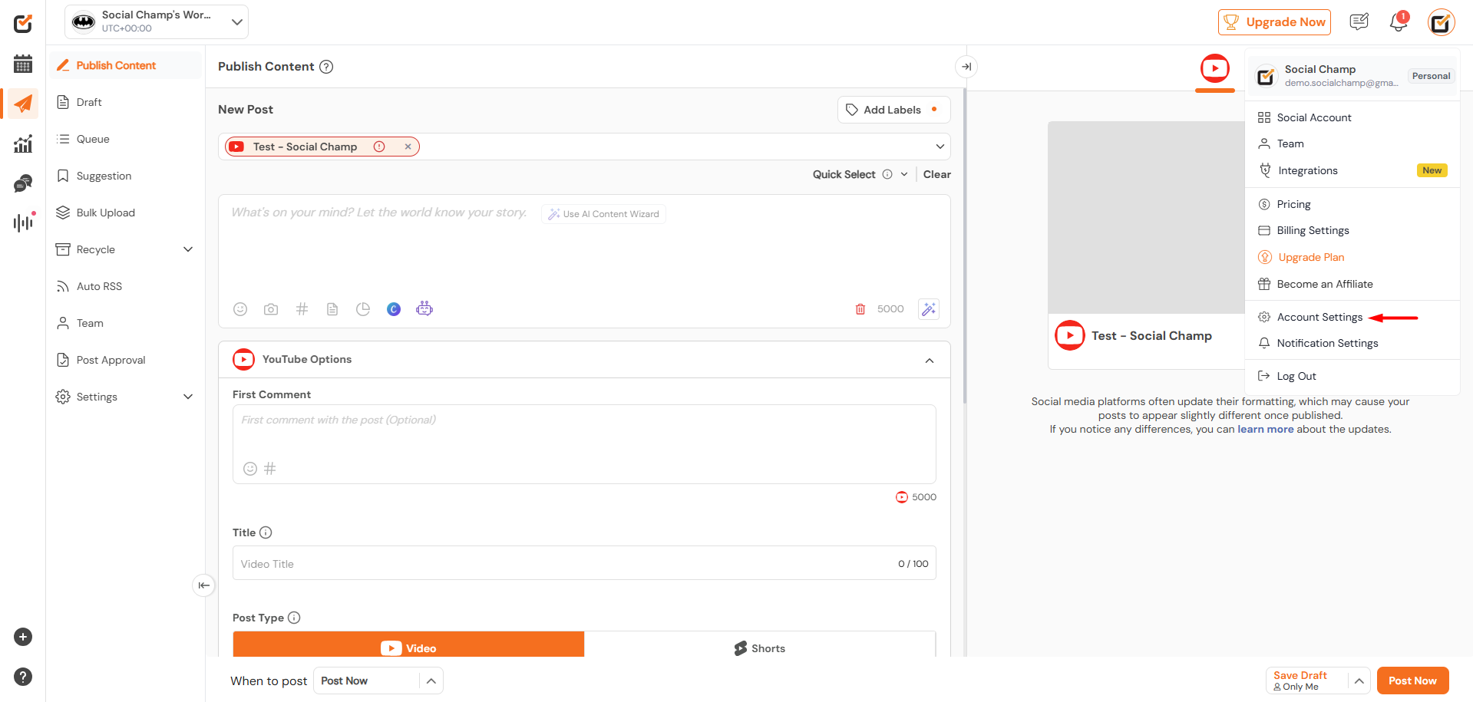Viewport: 1473px width, 702px height.
Task: Remove Test - Social Champ account chip
Action: tap(408, 147)
